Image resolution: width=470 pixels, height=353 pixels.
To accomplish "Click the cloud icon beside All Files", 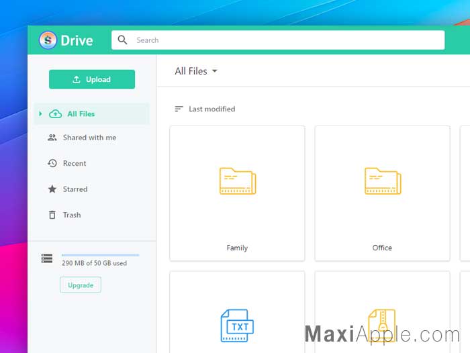I will click(x=56, y=113).
